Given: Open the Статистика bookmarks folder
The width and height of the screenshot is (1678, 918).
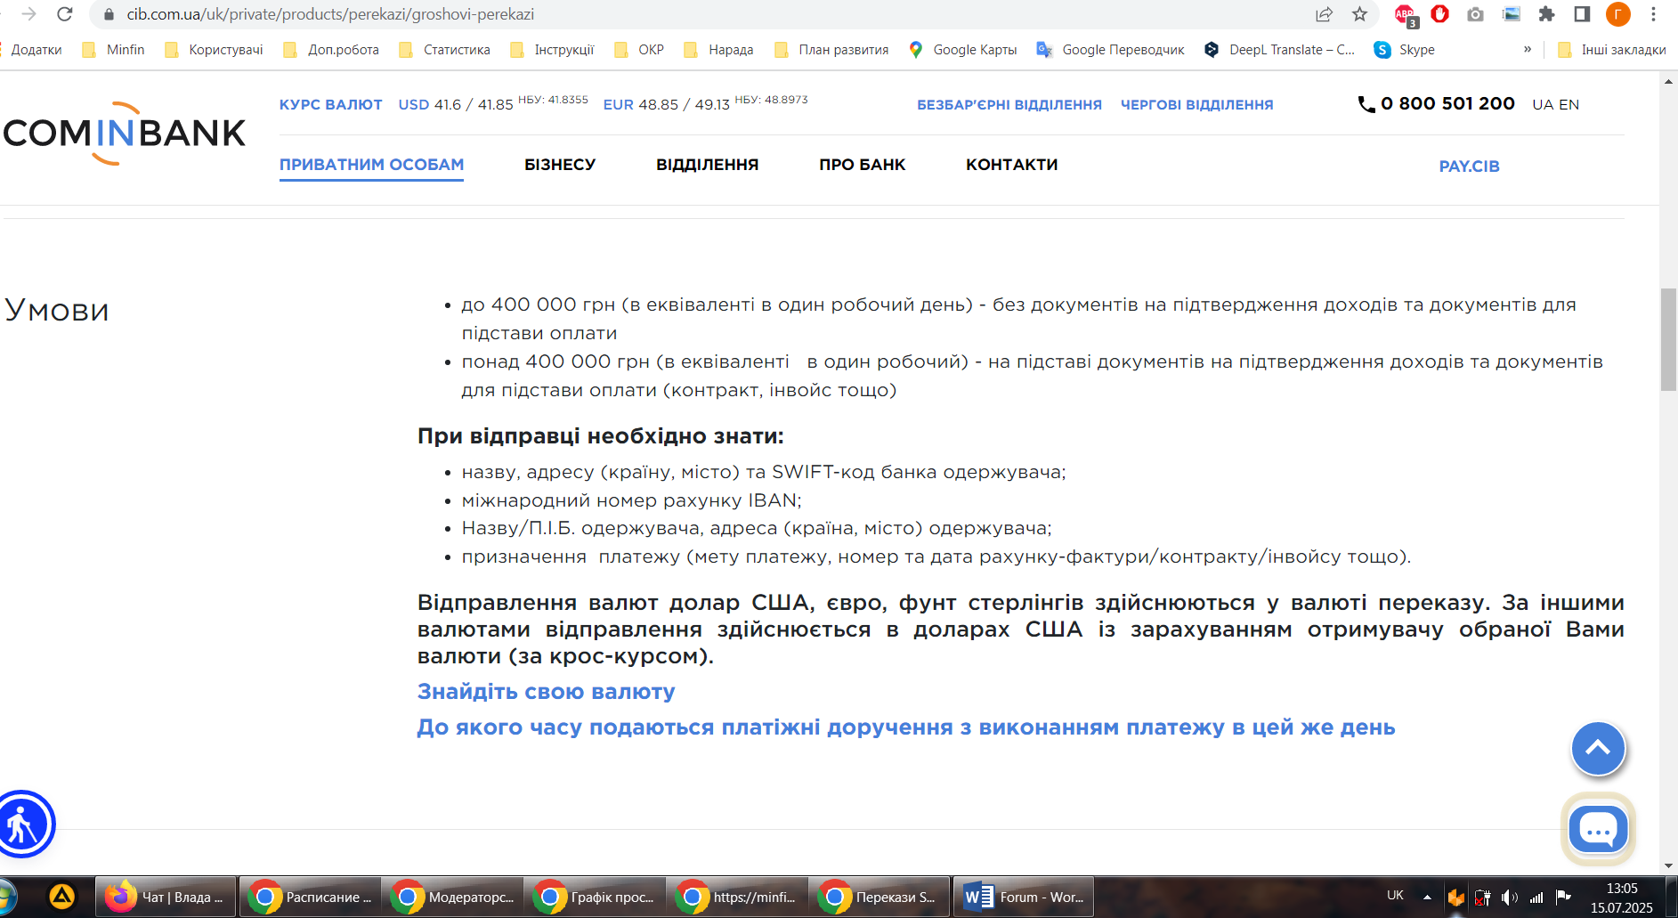Looking at the screenshot, I should pyautogui.click(x=445, y=50).
